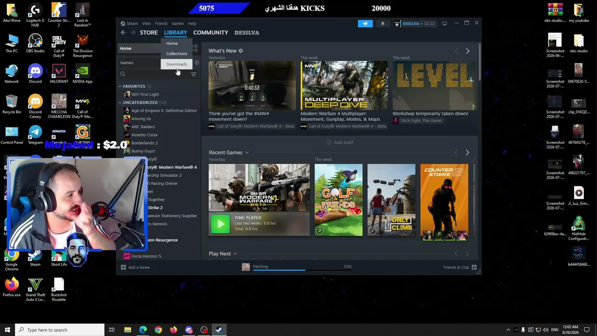Open the library Home button in sidebar
Image resolution: width=597 pixels, height=336 pixels.
(139, 49)
